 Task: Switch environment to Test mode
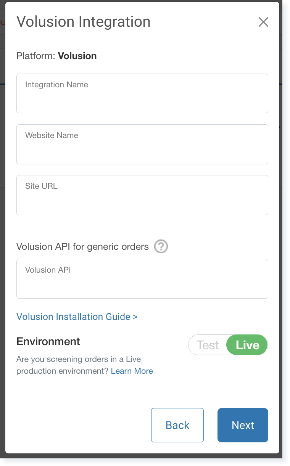[208, 345]
